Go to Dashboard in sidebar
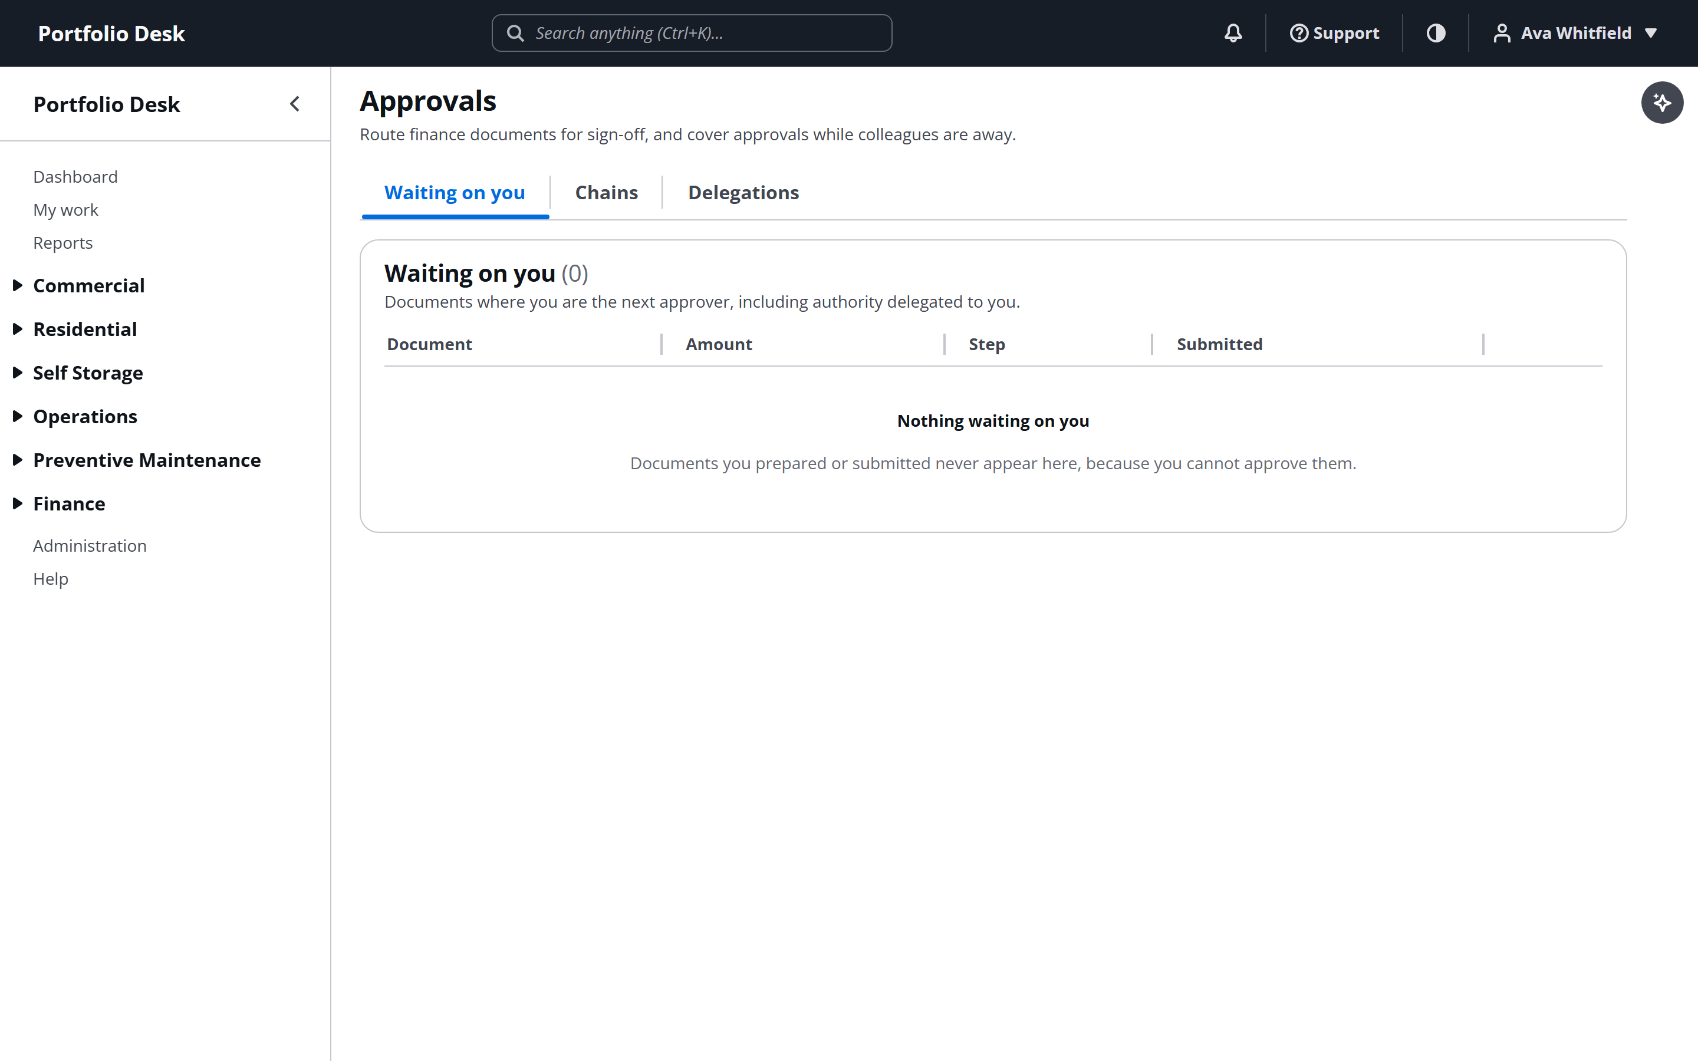Screen dimensions: 1698x1061 (x=75, y=177)
